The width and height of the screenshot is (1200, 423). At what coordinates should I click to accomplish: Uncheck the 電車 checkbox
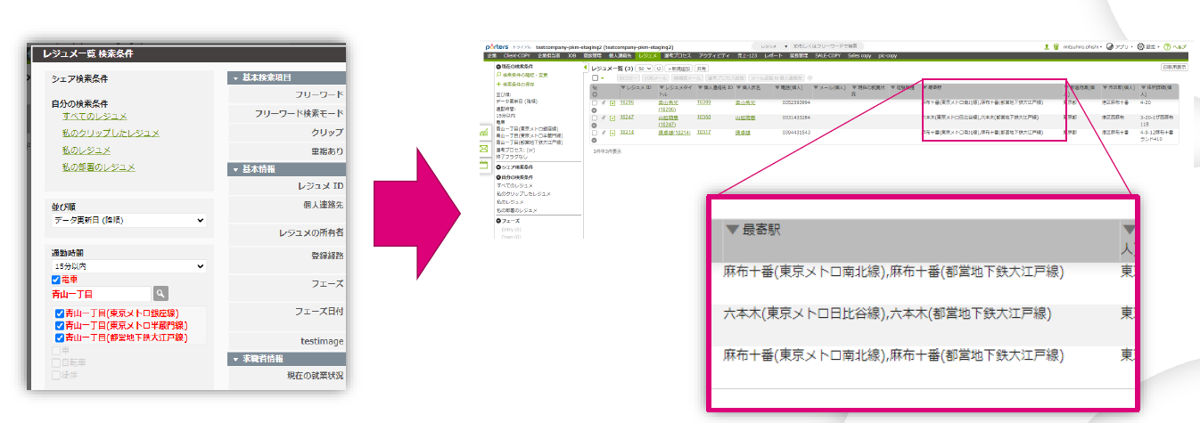point(56,280)
